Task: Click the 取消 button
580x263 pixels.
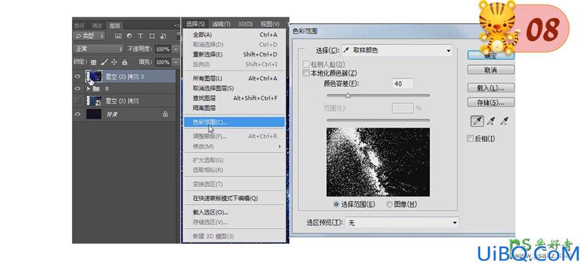Action: 490,70
